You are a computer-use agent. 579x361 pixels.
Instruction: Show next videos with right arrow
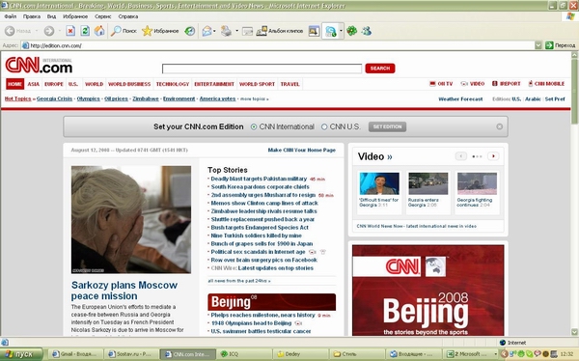(493, 156)
